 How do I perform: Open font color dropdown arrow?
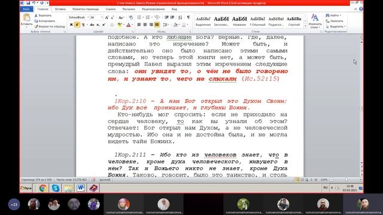coord(132,24)
